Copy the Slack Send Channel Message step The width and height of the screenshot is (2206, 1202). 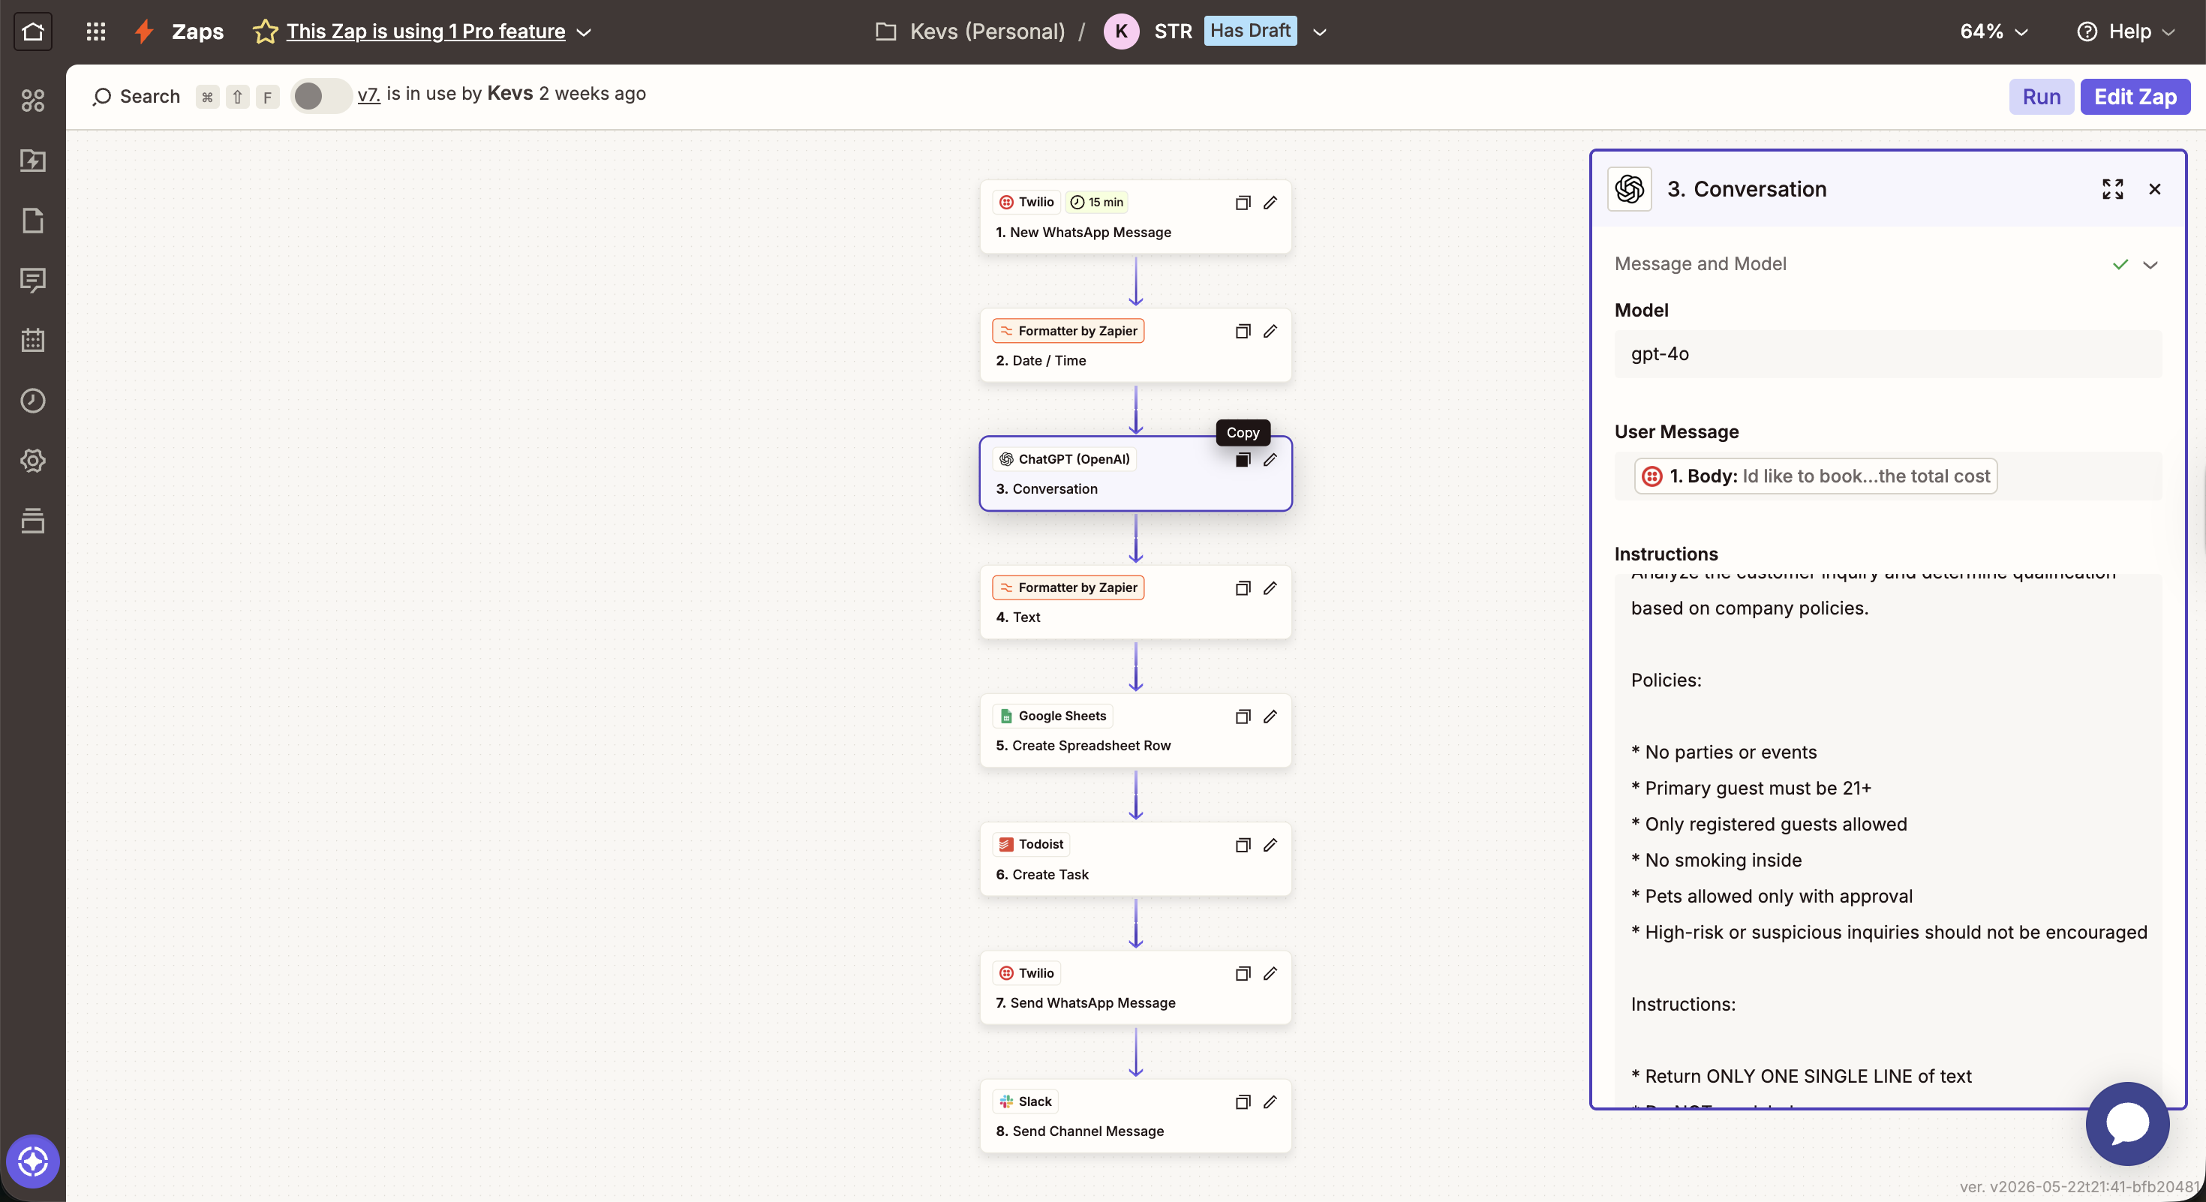tap(1243, 1101)
